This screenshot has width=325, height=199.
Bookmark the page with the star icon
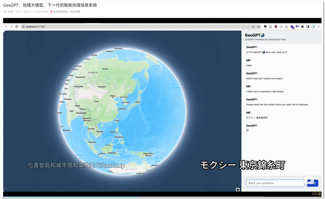point(258,26)
